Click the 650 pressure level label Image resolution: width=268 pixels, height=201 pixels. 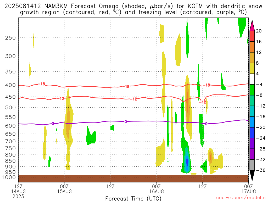click(10, 134)
